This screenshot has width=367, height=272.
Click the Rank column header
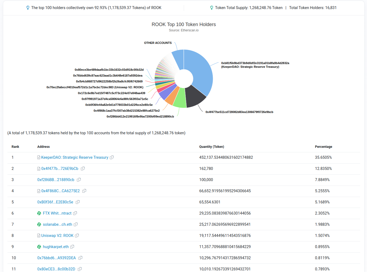pyautogui.click(x=15, y=147)
